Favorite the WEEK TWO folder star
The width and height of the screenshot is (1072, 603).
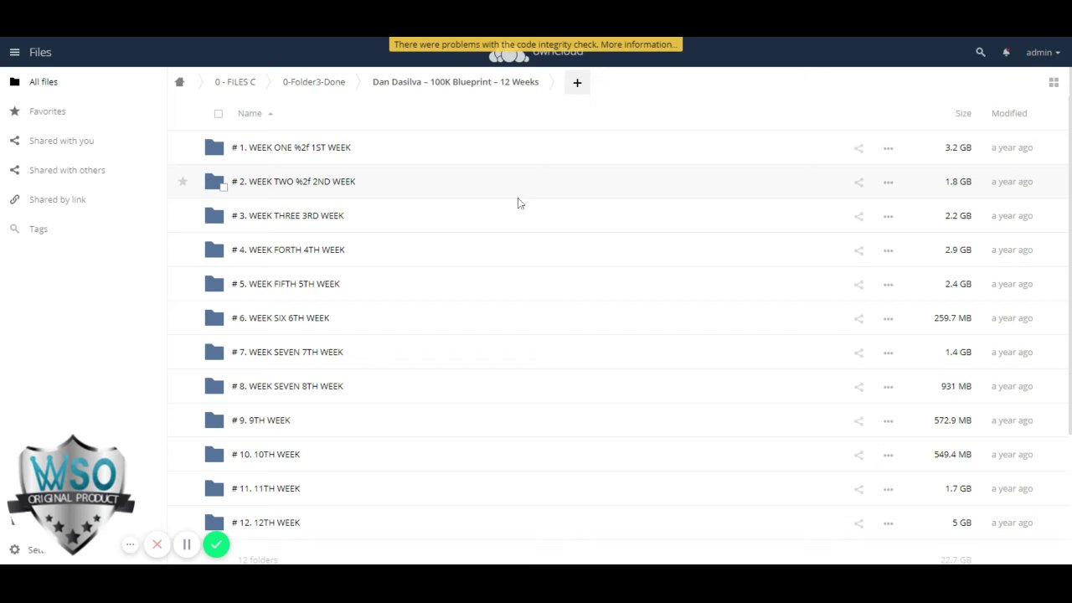(x=183, y=182)
